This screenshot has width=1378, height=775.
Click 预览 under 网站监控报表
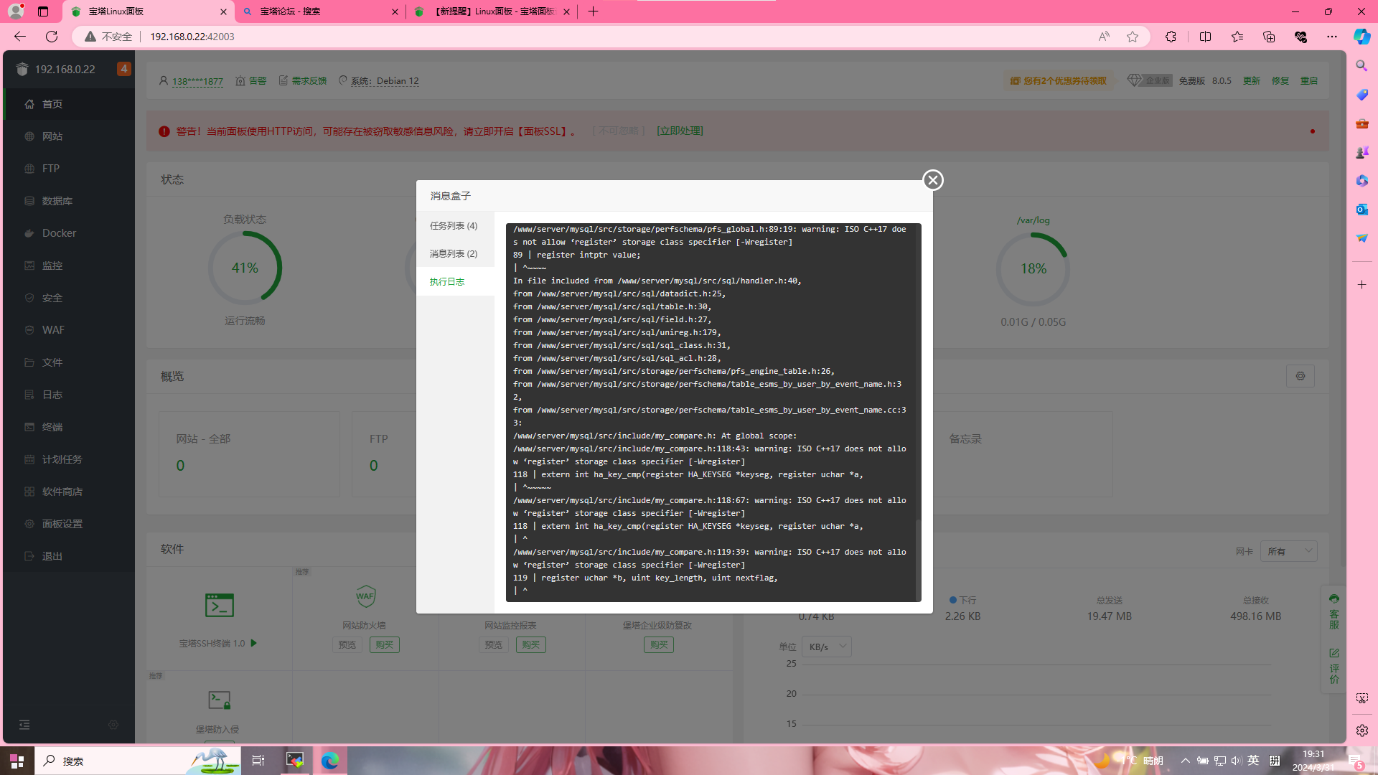point(494,644)
